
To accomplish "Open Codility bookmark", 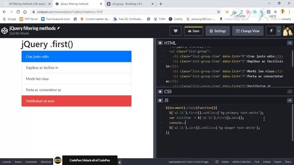I will click(175, 19).
